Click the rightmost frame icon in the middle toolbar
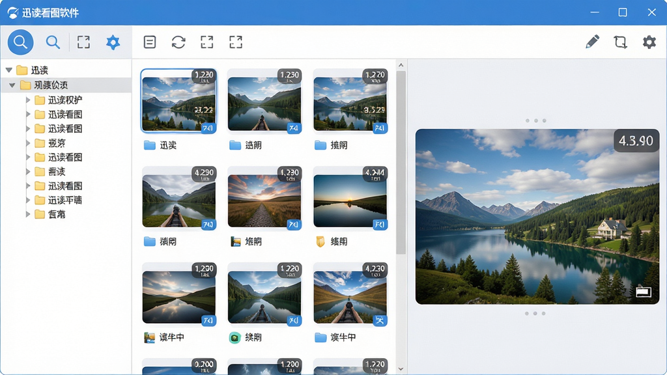 pyautogui.click(x=236, y=42)
